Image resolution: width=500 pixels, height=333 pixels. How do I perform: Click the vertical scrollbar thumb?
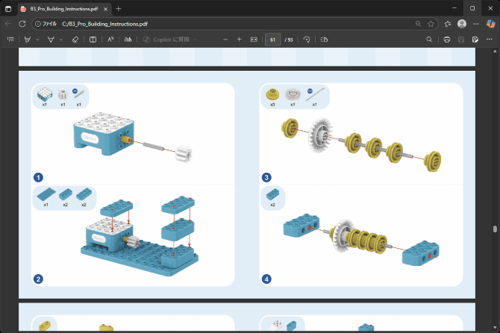(496, 229)
